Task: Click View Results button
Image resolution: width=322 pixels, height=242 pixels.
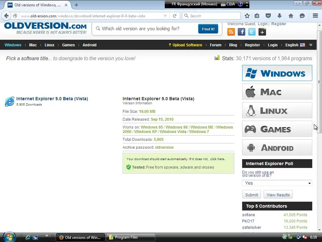Action: (278, 195)
